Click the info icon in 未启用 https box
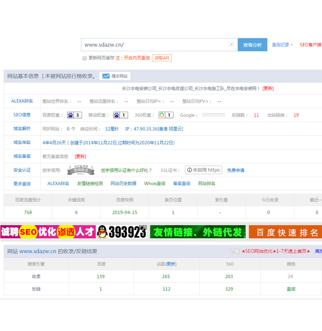Image resolution: width=322 pixels, height=331 pixels. coord(190,170)
